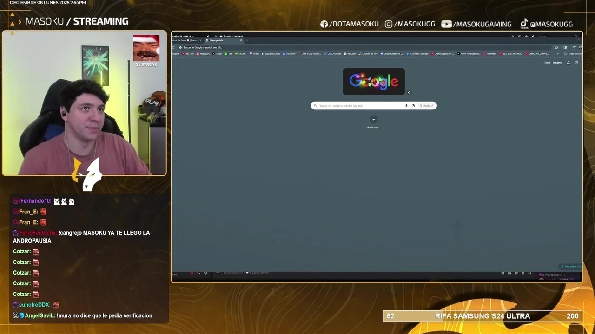
Task: Share the Google holiday doodle
Action: coord(409,92)
